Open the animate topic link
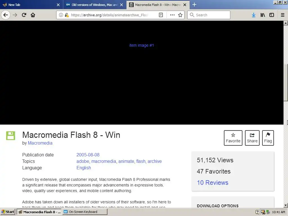This screenshot has height=216, width=288. coord(126,161)
